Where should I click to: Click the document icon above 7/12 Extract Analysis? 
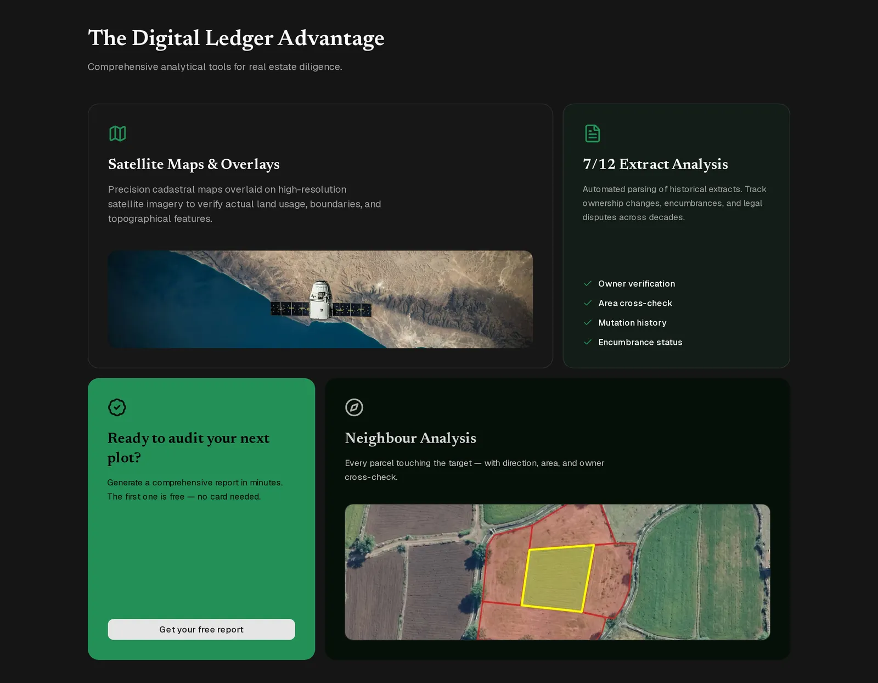click(x=592, y=133)
